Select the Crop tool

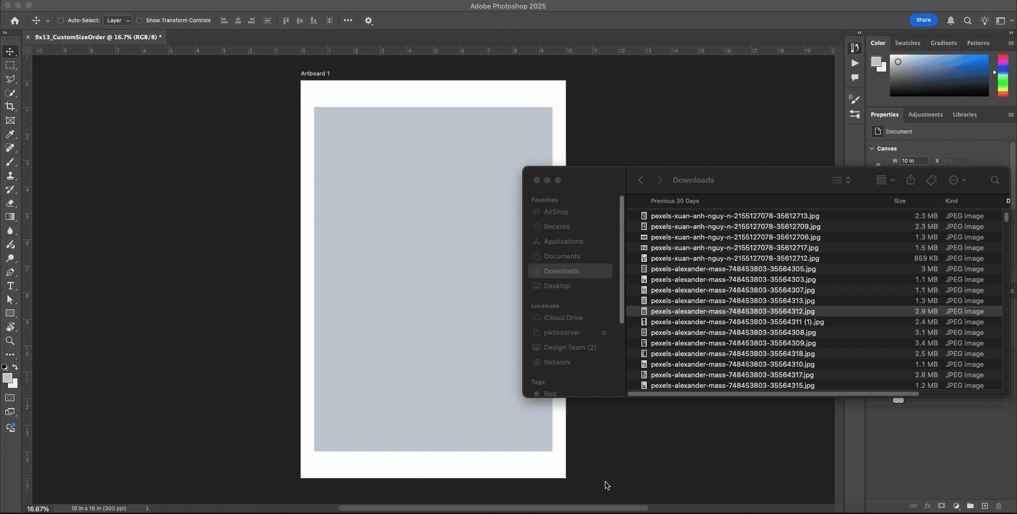pos(10,107)
